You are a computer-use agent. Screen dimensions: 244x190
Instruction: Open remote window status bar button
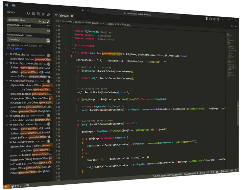coord(6,186)
